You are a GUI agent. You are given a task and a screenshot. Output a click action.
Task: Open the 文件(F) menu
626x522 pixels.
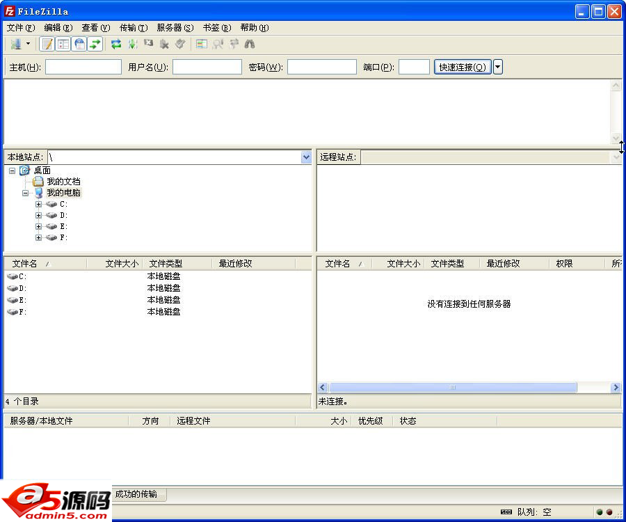pyautogui.click(x=21, y=28)
